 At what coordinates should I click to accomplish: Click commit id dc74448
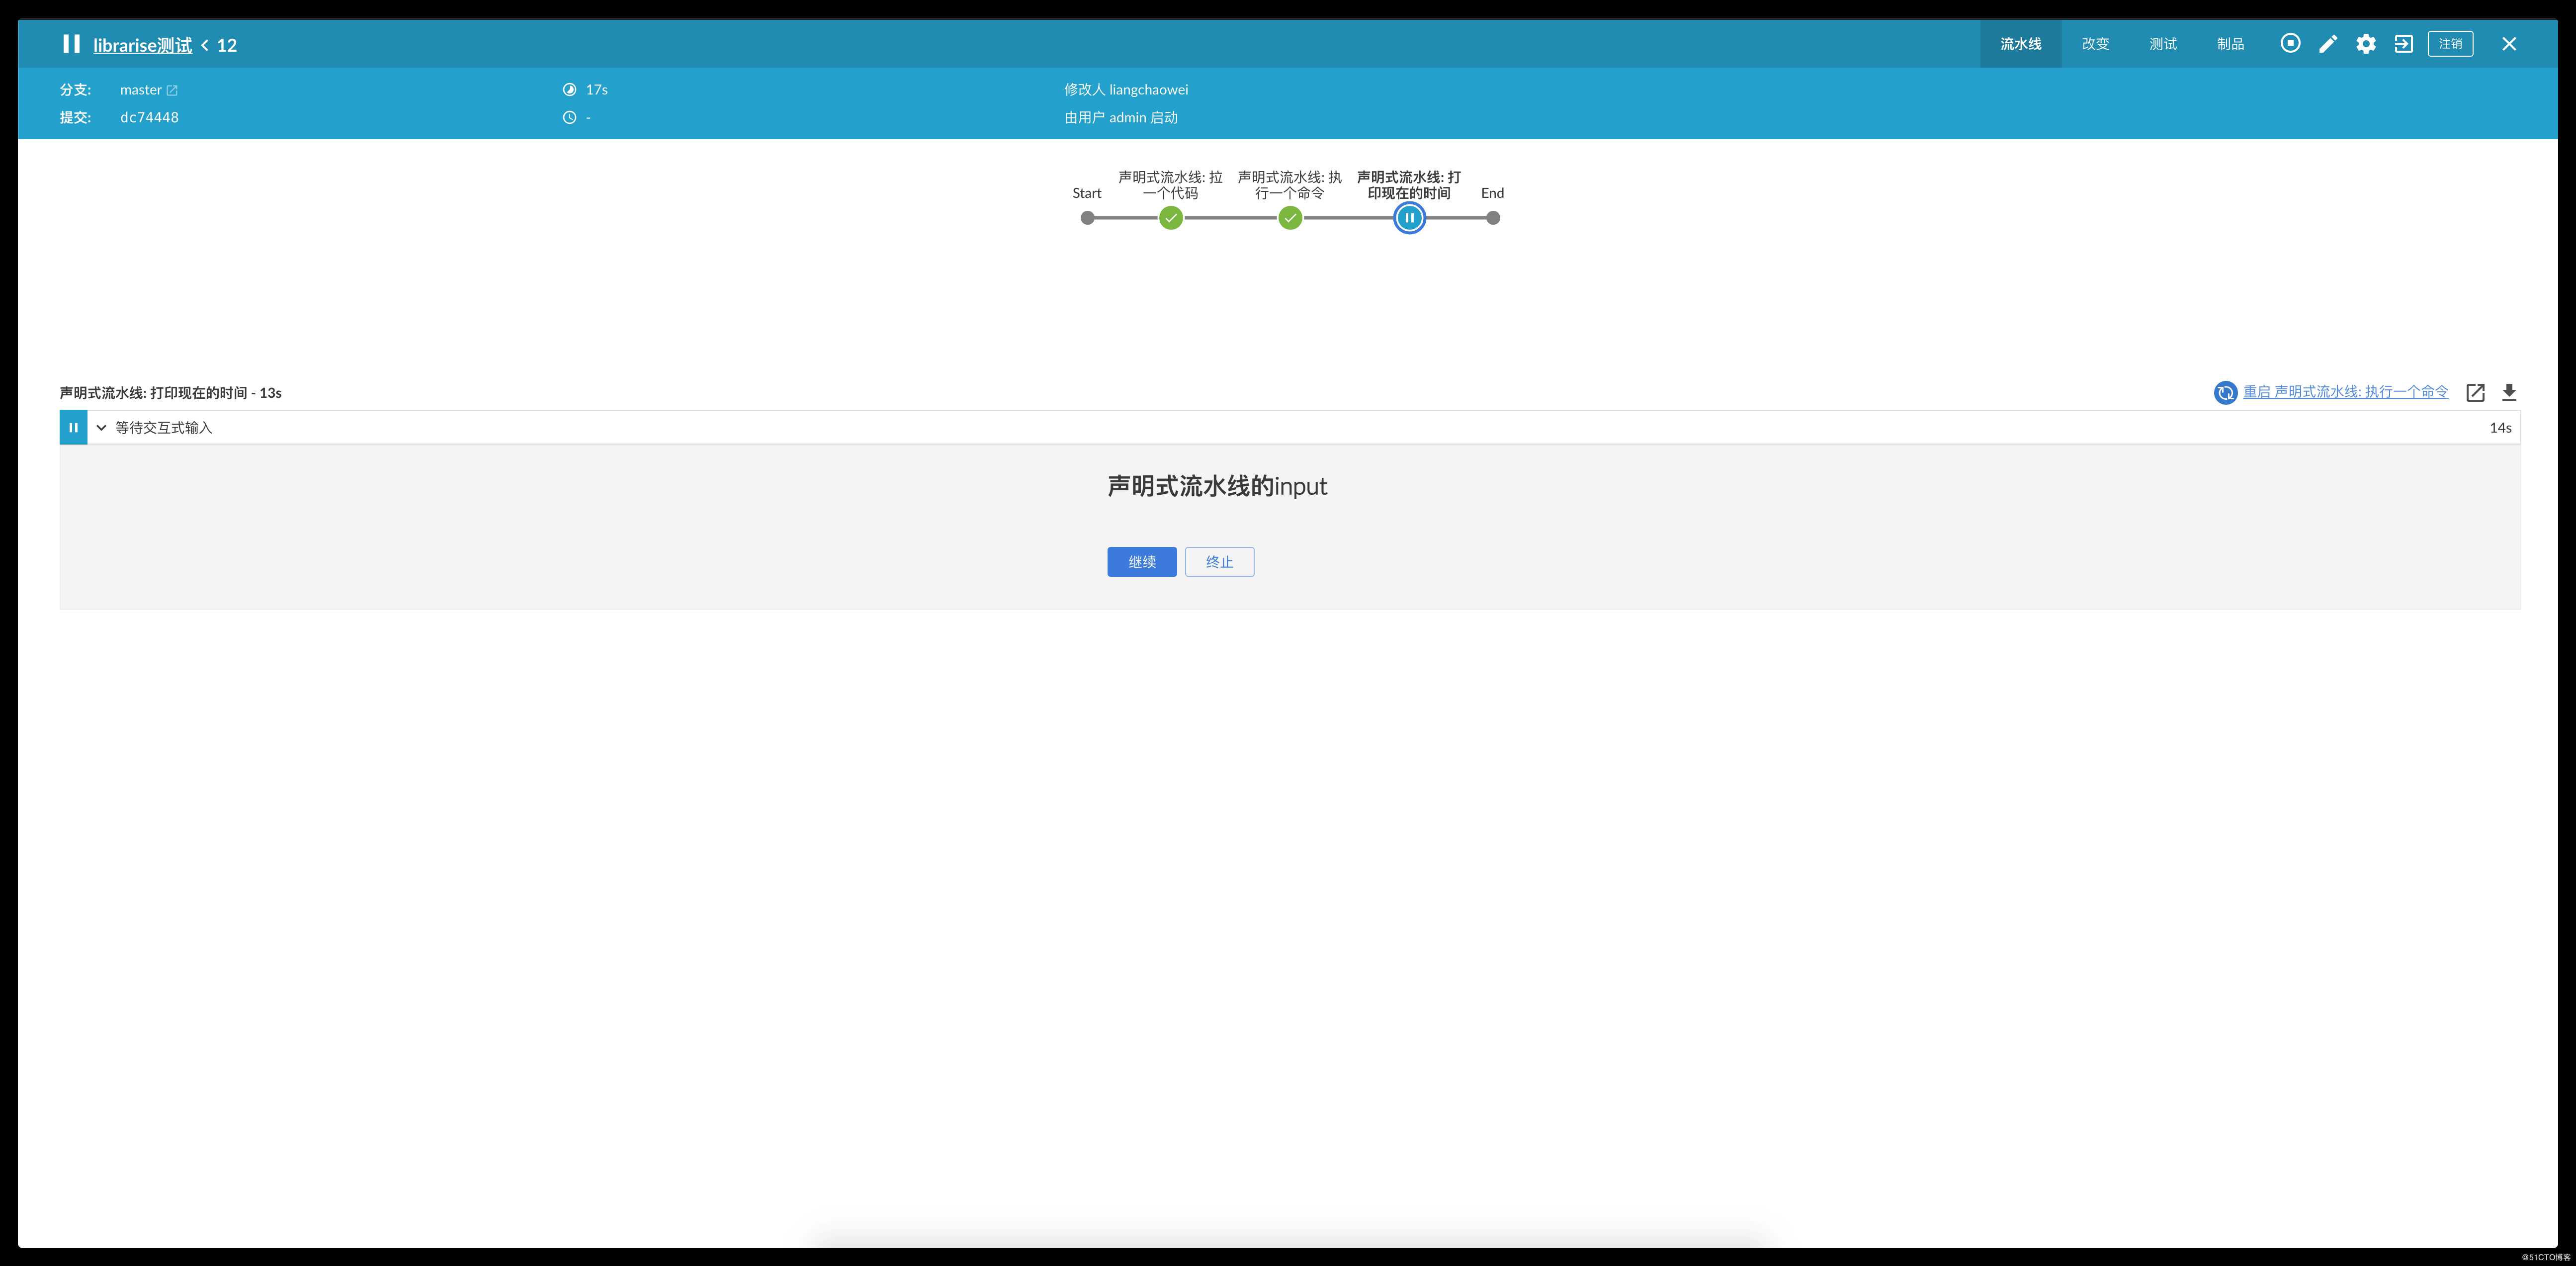(149, 118)
